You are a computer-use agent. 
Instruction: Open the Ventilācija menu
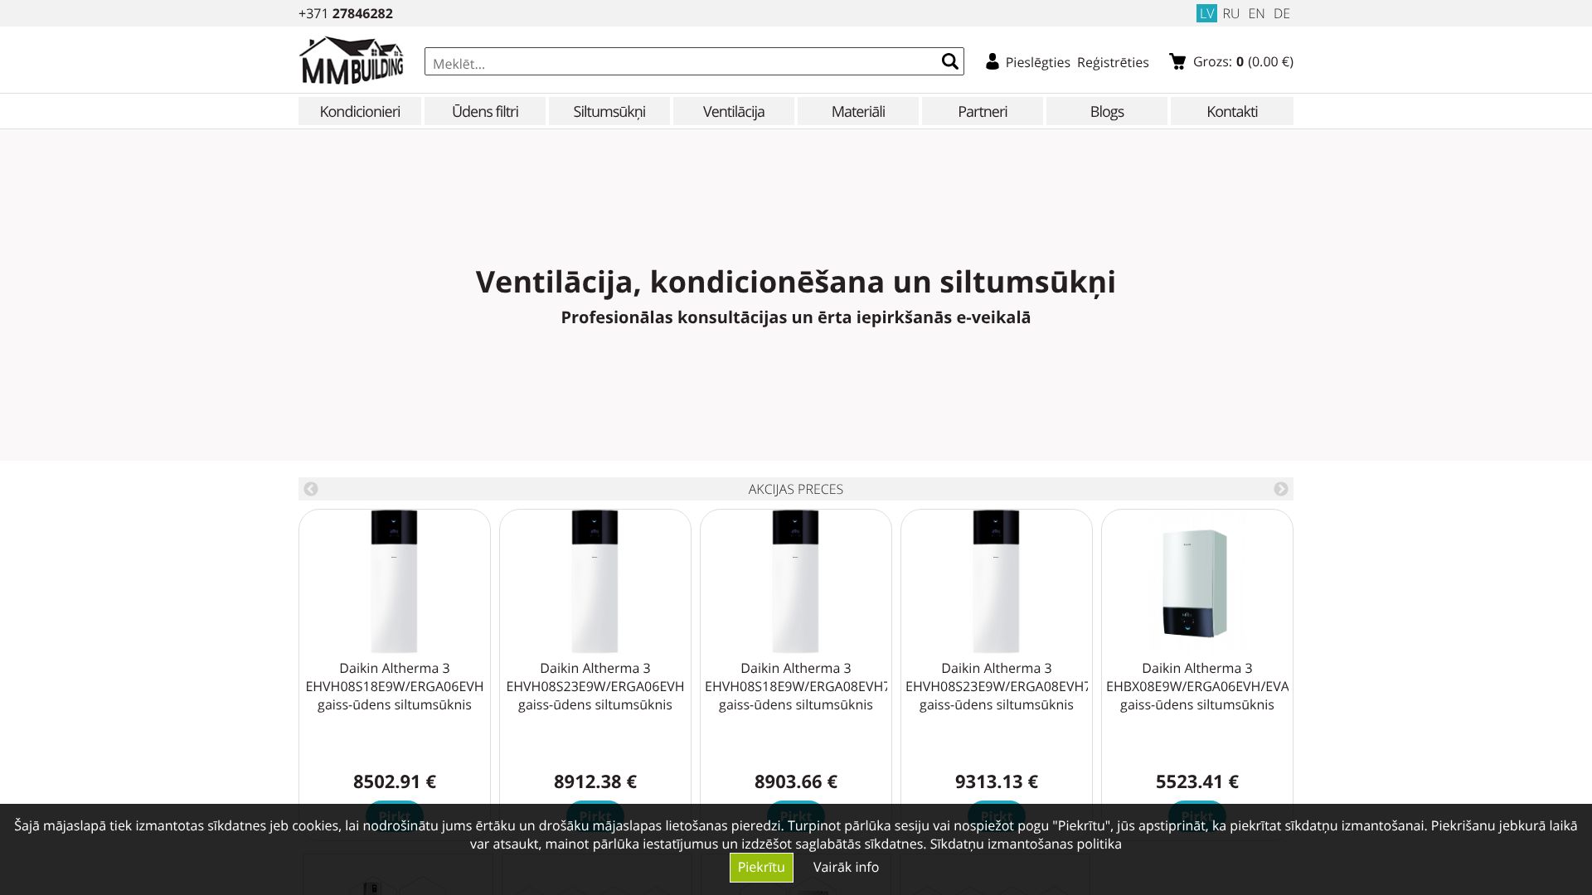733,111
